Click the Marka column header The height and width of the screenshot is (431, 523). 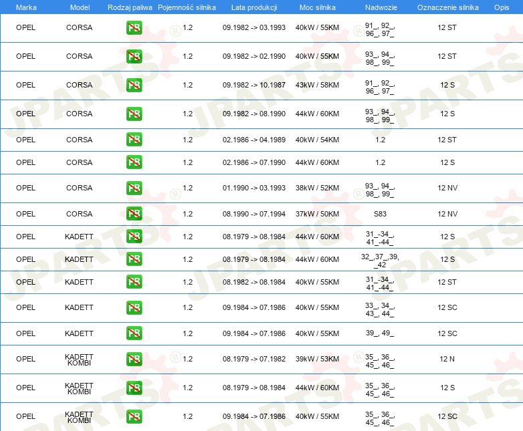26,7
